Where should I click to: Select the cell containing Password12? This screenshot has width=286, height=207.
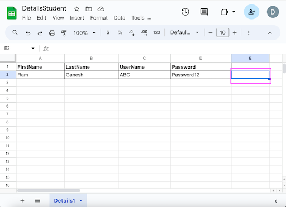(201, 75)
